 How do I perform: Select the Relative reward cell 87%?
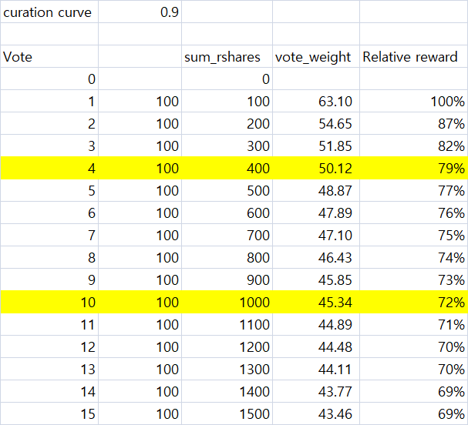tap(414, 124)
